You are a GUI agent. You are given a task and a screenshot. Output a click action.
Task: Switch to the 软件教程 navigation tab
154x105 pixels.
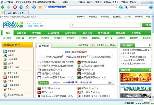tap(37, 33)
